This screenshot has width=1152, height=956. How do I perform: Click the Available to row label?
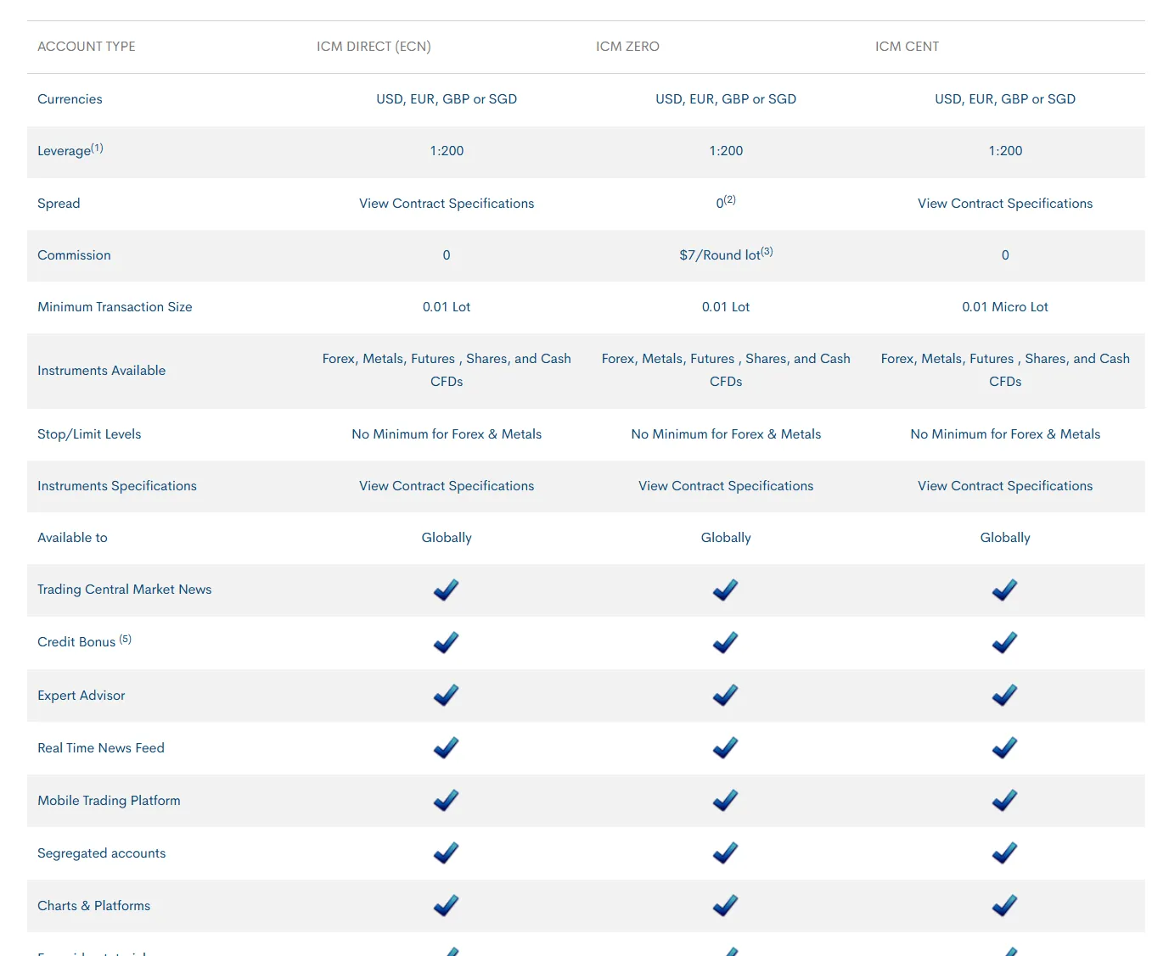(72, 538)
